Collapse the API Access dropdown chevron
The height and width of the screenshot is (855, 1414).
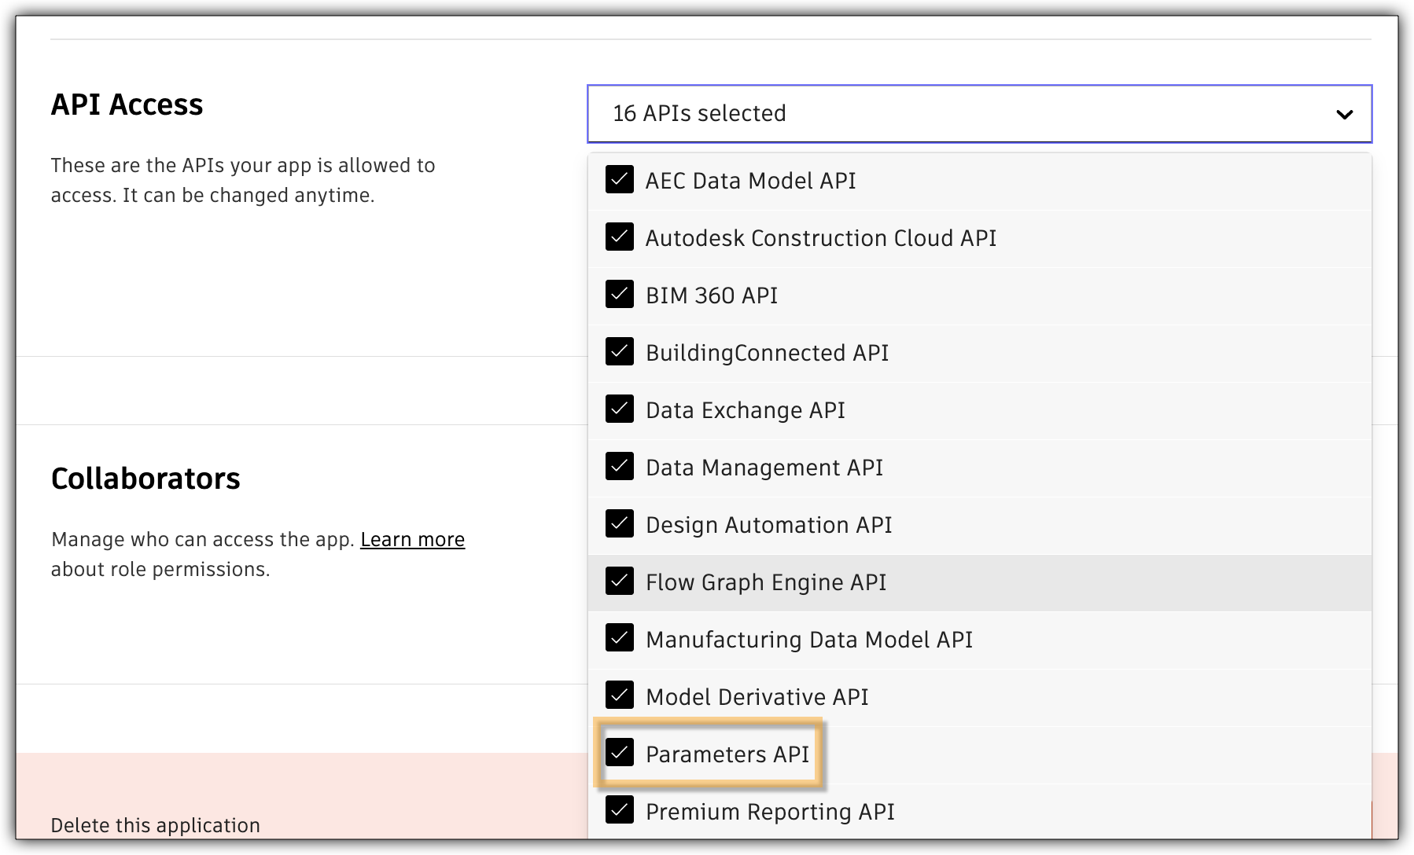(1344, 115)
